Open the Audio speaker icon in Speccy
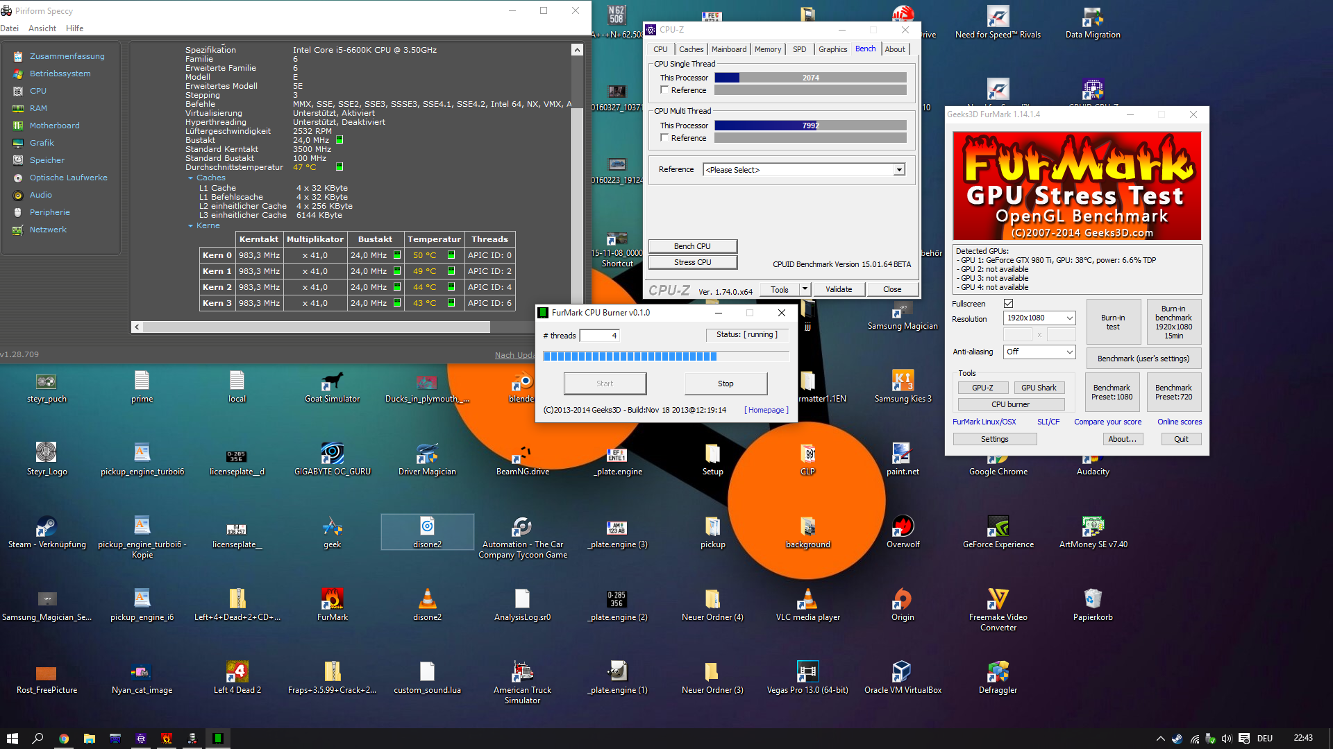The width and height of the screenshot is (1333, 749). pyautogui.click(x=18, y=195)
